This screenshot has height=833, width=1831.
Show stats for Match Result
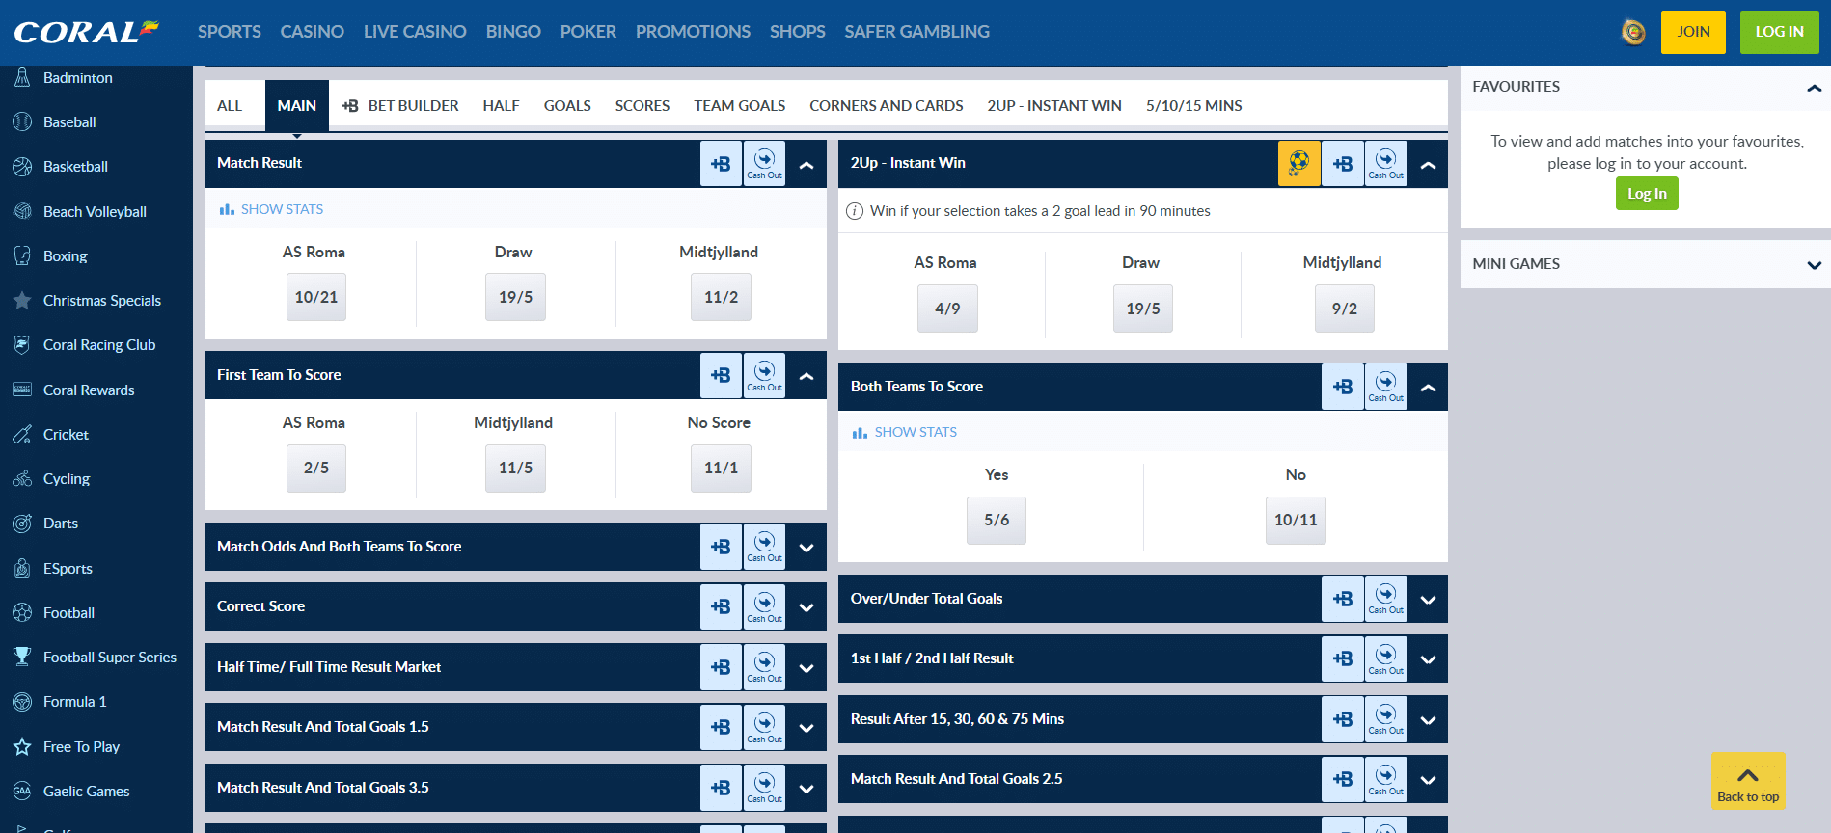tap(271, 209)
